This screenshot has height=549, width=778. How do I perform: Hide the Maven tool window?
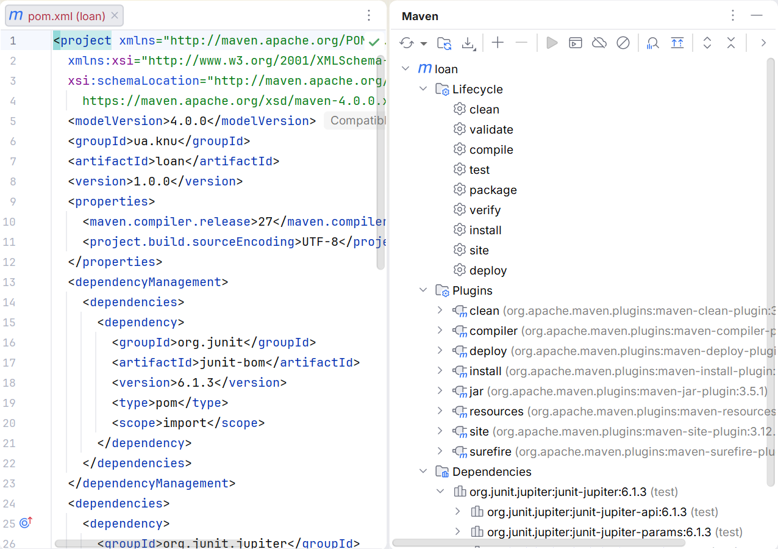pyautogui.click(x=757, y=16)
